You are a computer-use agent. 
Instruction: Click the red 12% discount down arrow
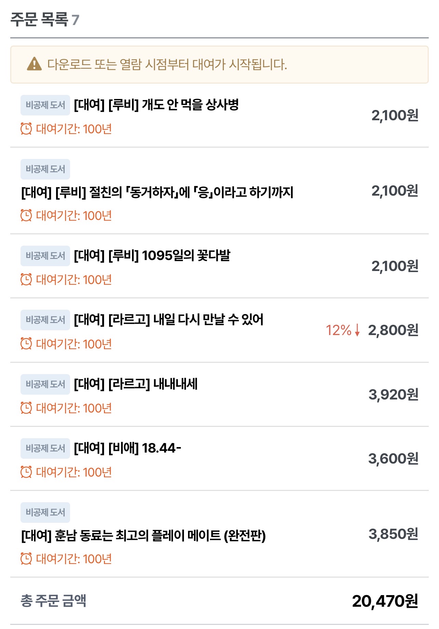pos(357,330)
